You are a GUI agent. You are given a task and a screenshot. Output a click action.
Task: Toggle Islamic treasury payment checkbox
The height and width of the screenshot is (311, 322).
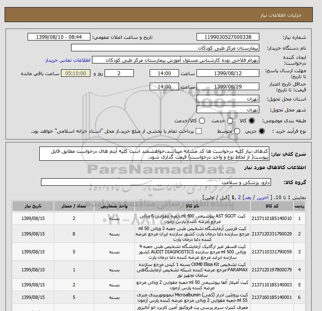pyautogui.click(x=199, y=131)
